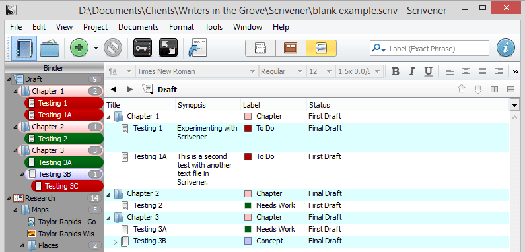The image size is (525, 252).
Task: Toggle the Binder notebook icon in toolbar
Action: (24, 49)
